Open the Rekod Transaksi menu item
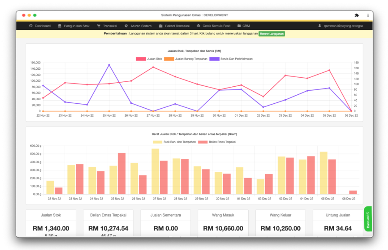 pyautogui.click(x=177, y=26)
